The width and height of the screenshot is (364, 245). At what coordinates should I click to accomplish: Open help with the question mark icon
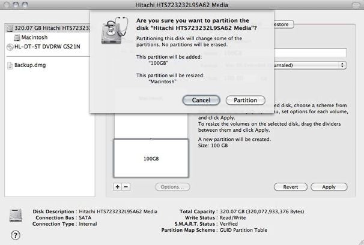tap(16, 235)
